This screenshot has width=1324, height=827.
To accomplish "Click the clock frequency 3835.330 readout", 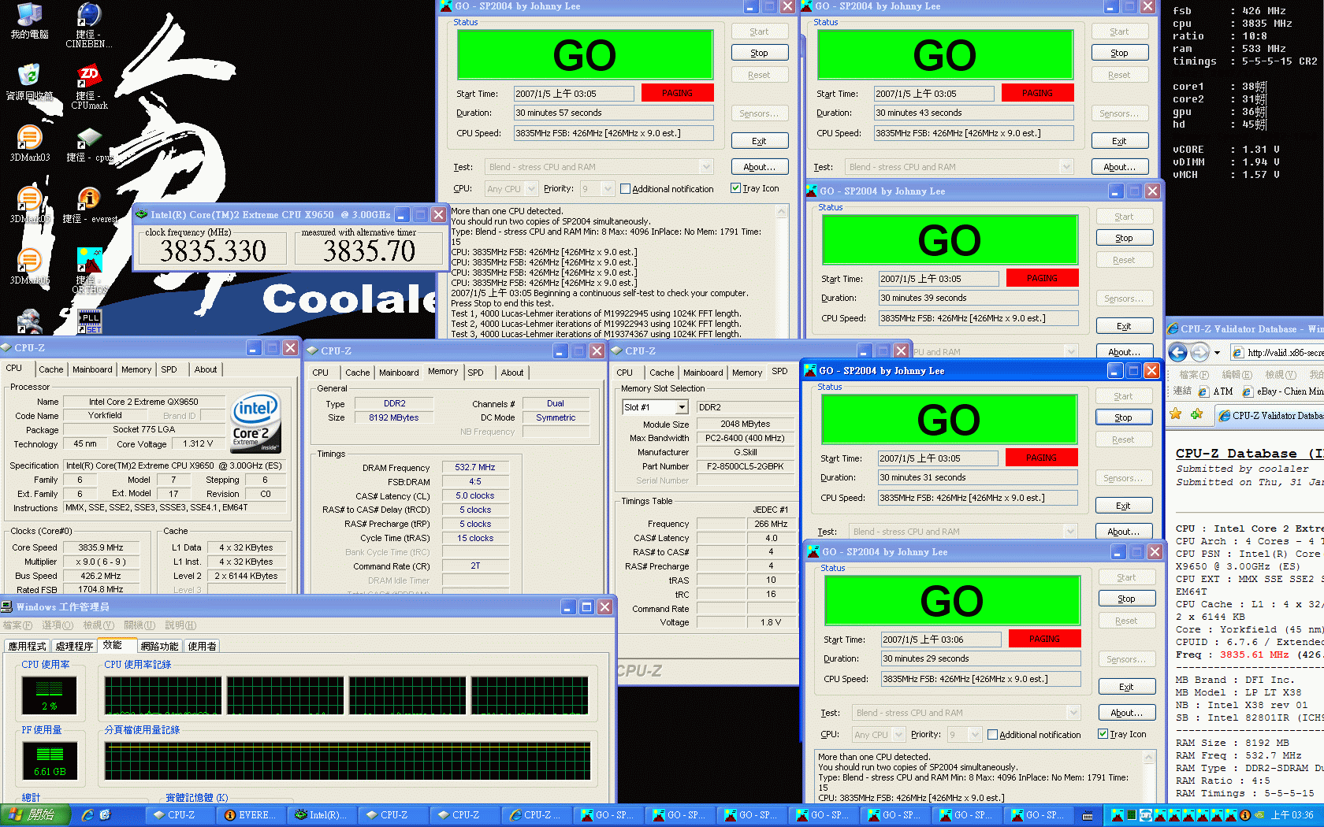I will (x=213, y=251).
